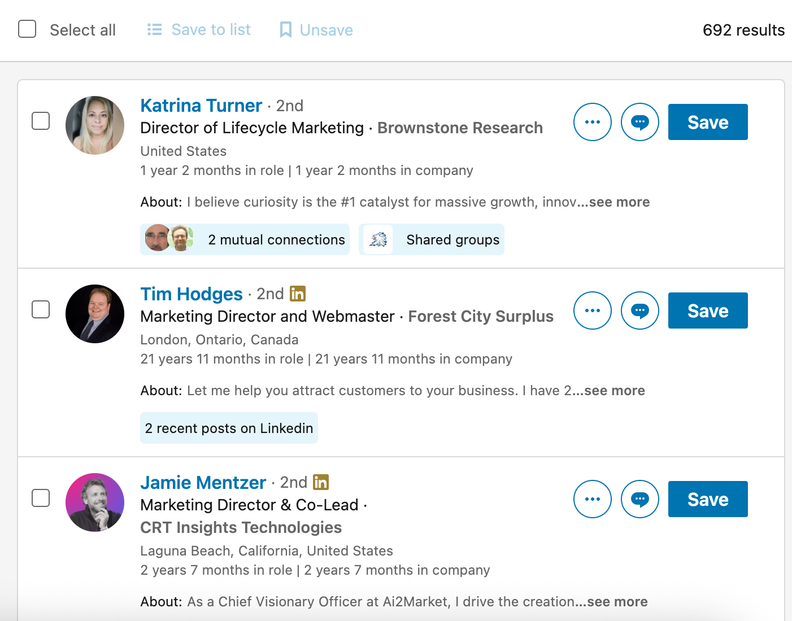The image size is (792, 621).
Task: Open Katrina Turner's profile photo
Action: (95, 125)
